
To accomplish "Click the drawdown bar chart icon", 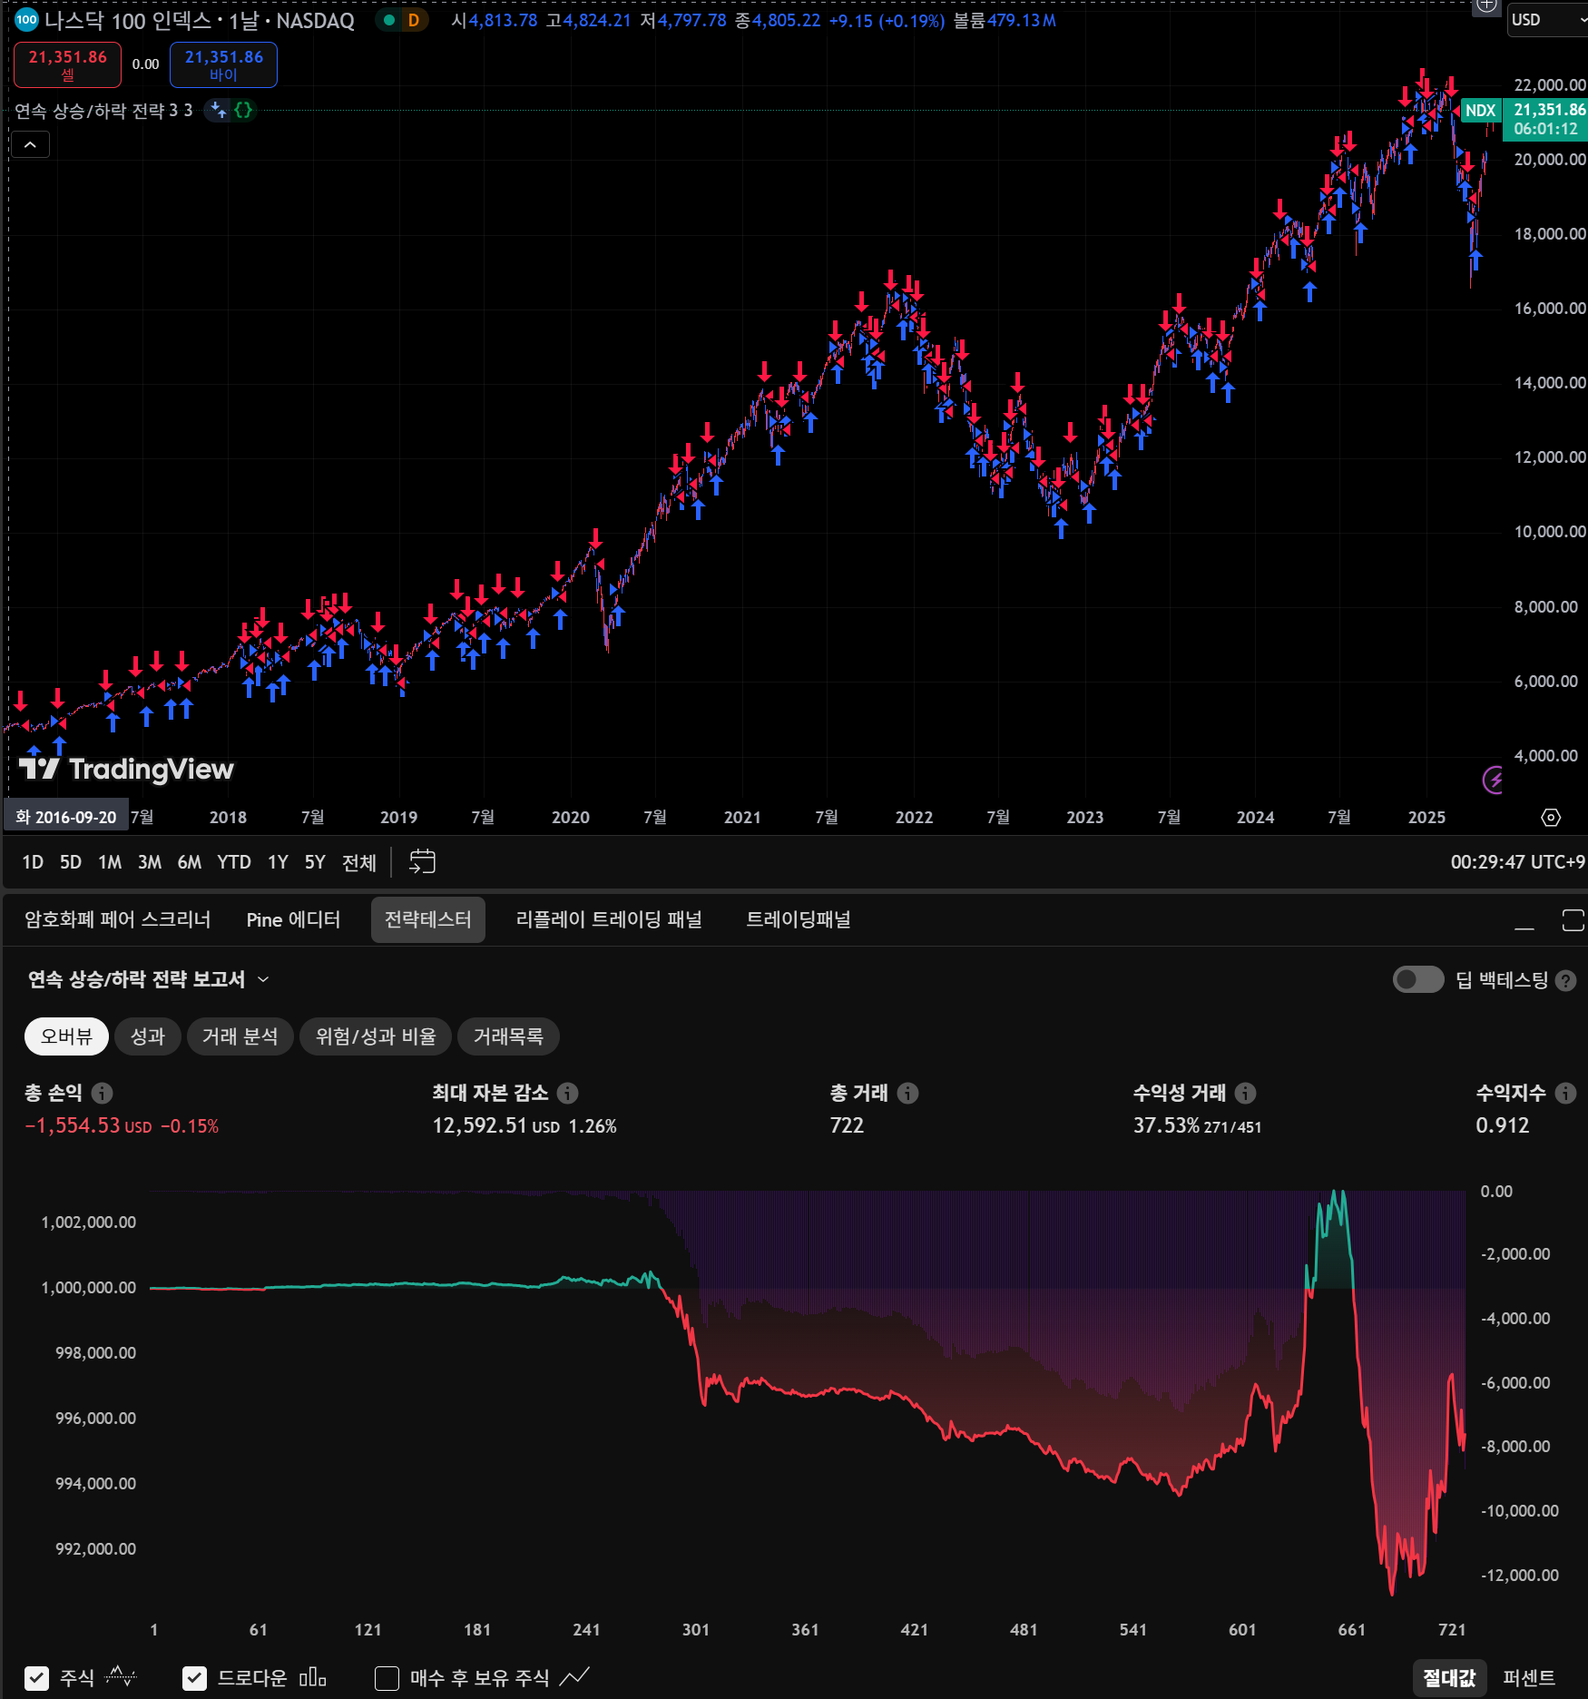I will (312, 1676).
